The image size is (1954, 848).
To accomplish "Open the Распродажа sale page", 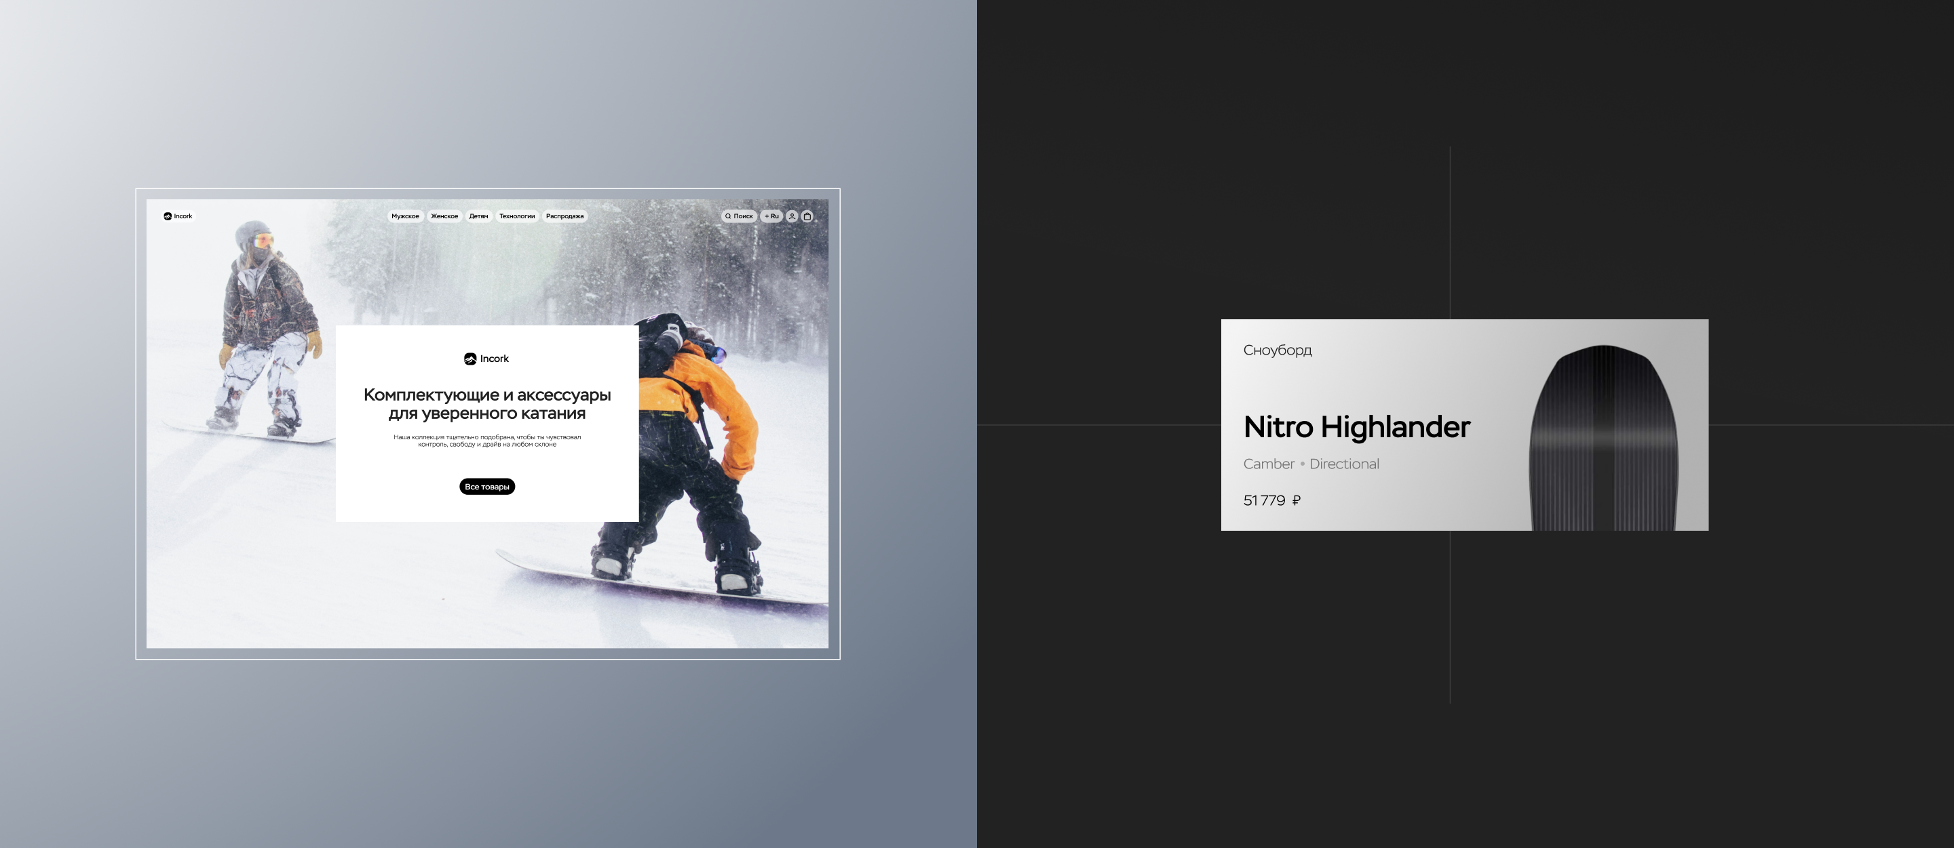I will tap(564, 216).
